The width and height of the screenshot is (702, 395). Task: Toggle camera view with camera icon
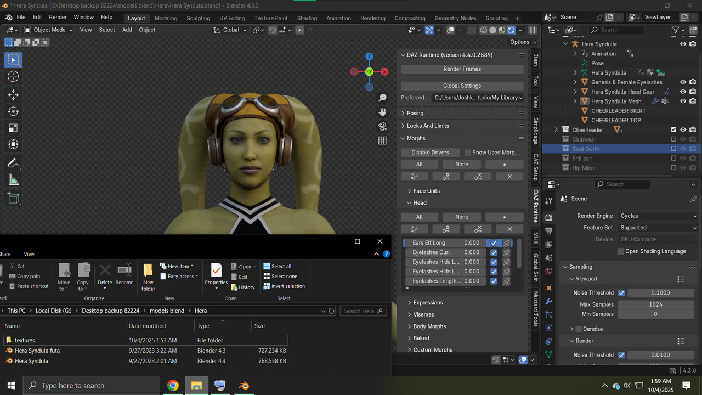pyautogui.click(x=382, y=126)
